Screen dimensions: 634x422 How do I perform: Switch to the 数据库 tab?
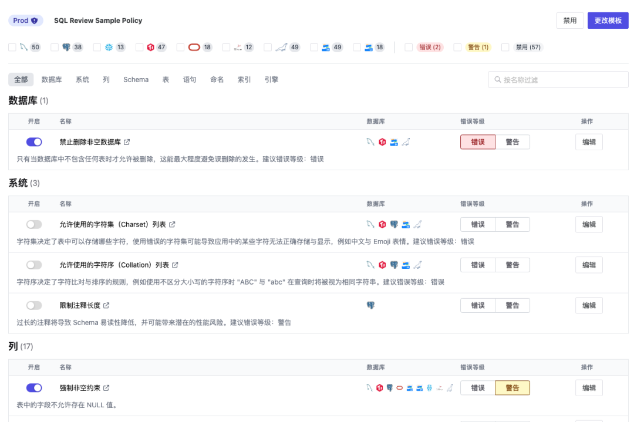[51, 80]
